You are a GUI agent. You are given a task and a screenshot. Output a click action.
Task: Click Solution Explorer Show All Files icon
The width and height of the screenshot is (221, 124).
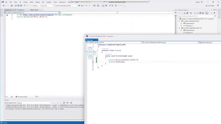203,13
